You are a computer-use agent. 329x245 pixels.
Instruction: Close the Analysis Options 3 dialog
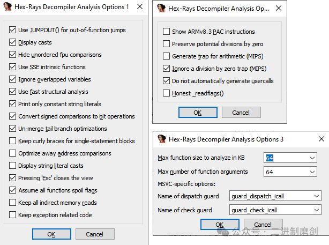pos(321,139)
